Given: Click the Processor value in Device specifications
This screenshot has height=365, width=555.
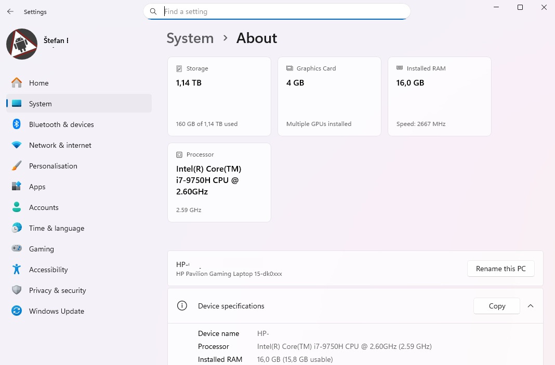Looking at the screenshot, I should 345,346.
